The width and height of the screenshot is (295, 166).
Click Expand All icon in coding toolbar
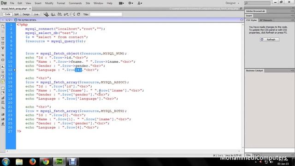(3, 48)
